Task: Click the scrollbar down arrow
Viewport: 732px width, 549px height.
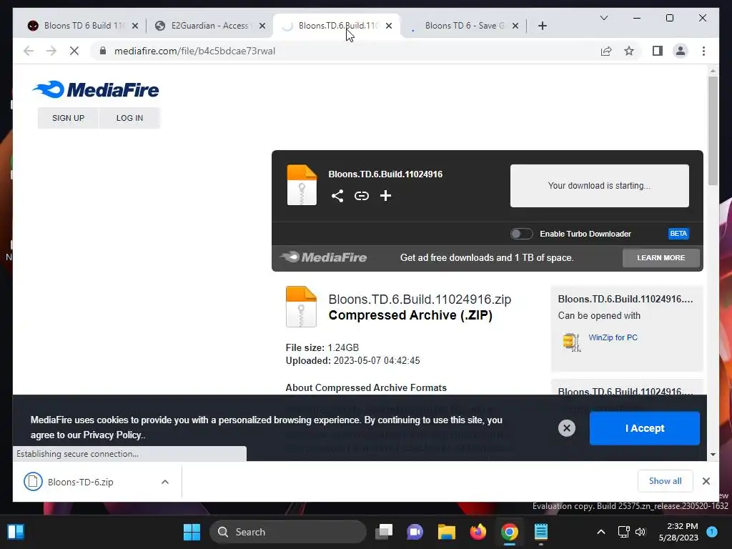Action: (x=713, y=454)
